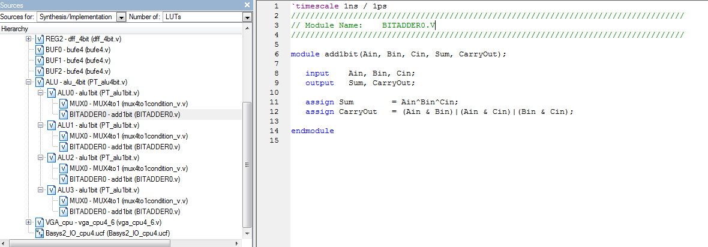Click the 'input Ain, Bin, Cin;' line
Viewport: 708px width, 247px height.
coord(360,73)
